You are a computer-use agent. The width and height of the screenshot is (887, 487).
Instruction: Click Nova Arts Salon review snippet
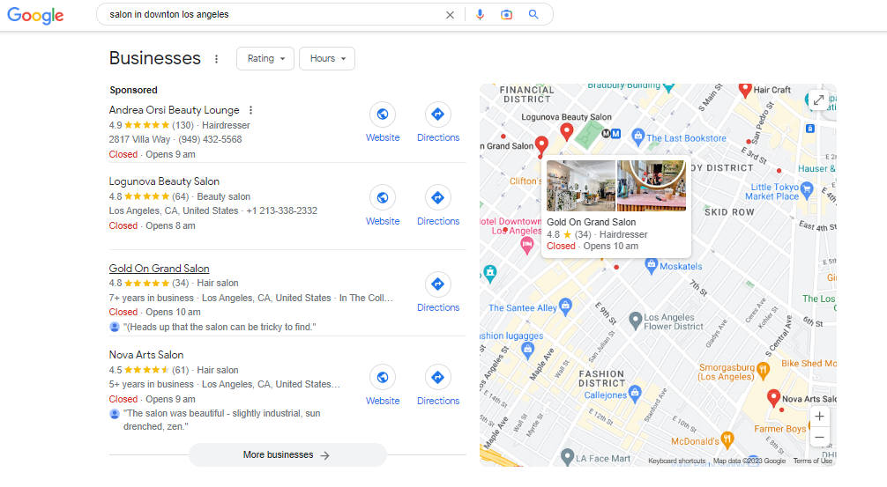pyautogui.click(x=222, y=420)
